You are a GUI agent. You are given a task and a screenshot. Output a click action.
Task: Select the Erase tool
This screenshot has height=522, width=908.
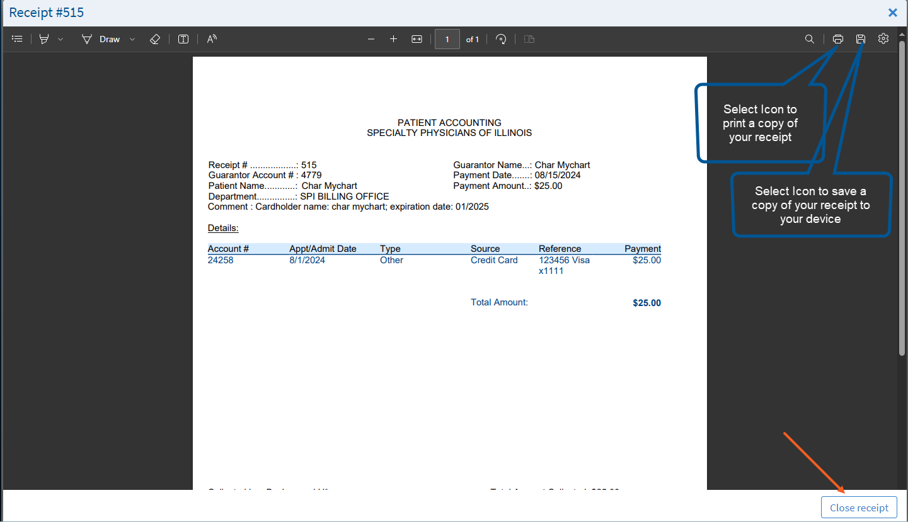(x=155, y=39)
